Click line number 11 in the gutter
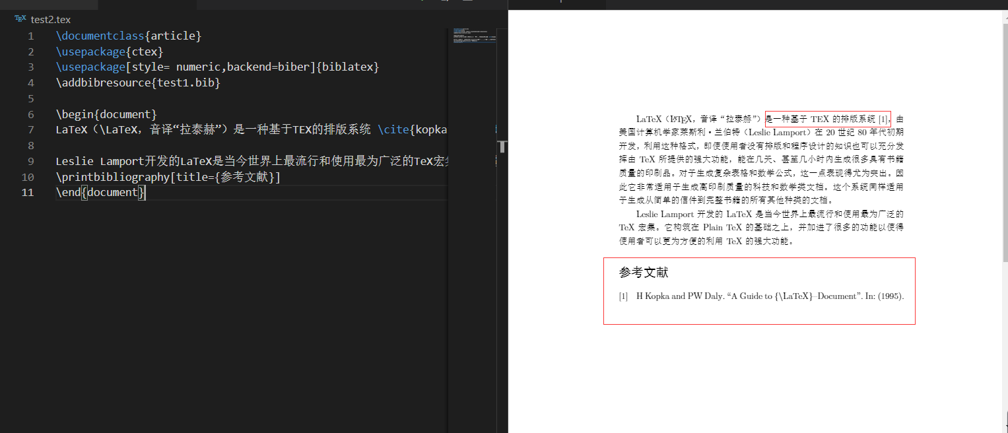The width and height of the screenshot is (1008, 433). [x=28, y=193]
